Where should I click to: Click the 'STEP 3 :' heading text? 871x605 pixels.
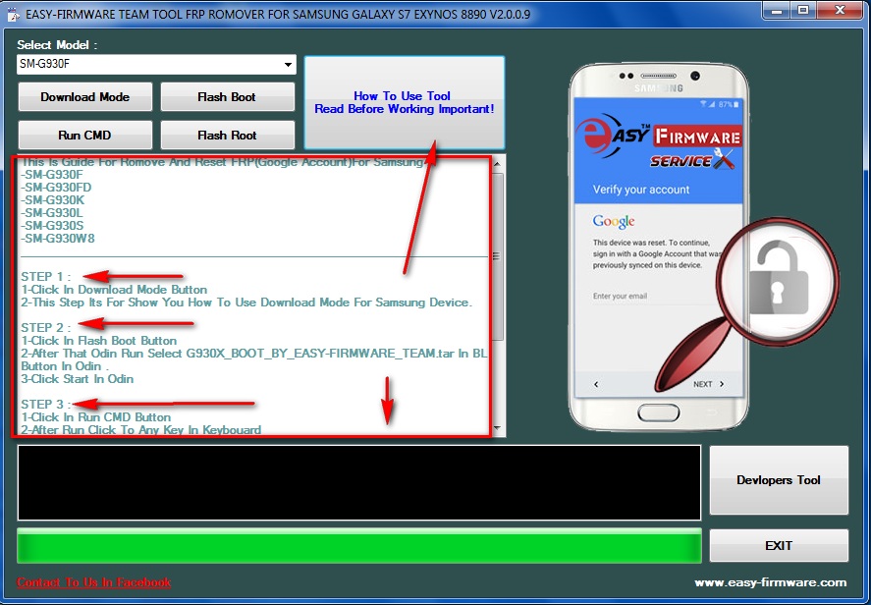(46, 405)
